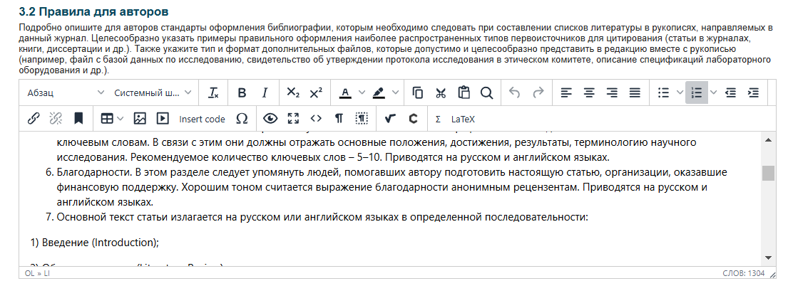This screenshot has width=788, height=281.
Task: Toggle subscript formatting
Action: [x=293, y=92]
